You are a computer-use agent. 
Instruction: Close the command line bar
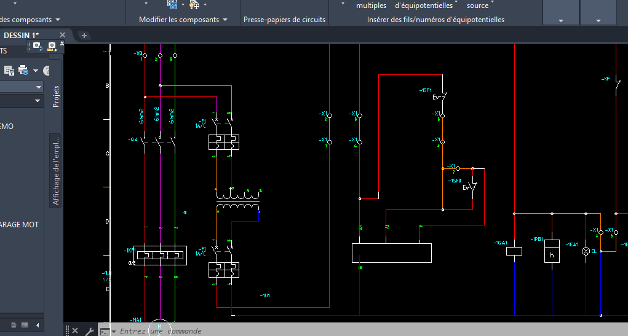pyautogui.click(x=75, y=331)
